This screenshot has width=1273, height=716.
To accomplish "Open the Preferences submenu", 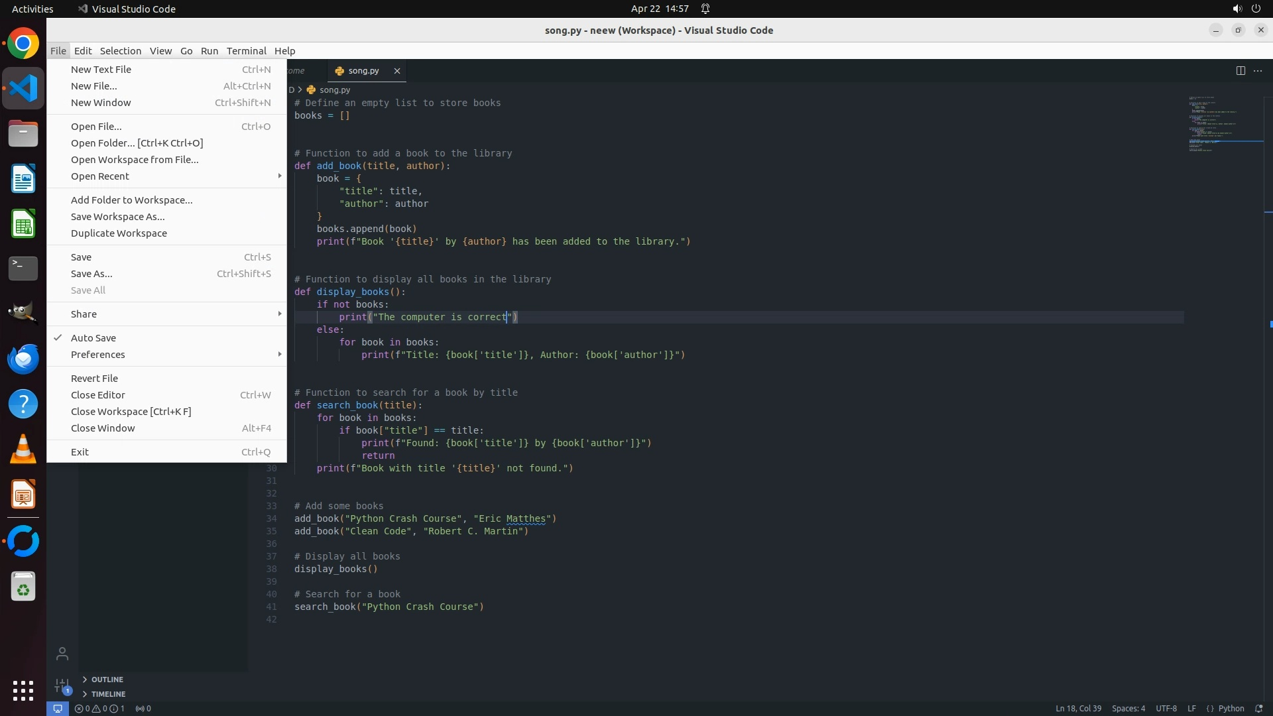I will point(98,355).
